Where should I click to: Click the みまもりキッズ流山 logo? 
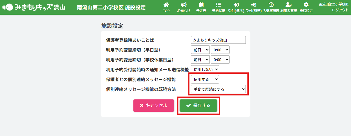pos(36,7)
